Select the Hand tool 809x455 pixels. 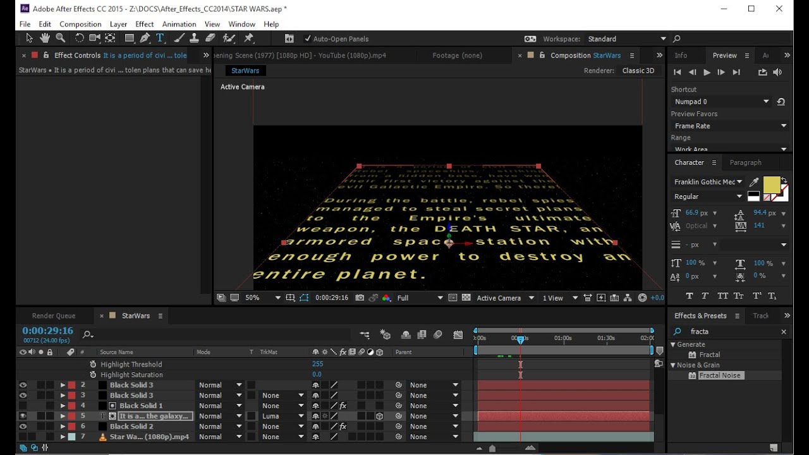45,39
